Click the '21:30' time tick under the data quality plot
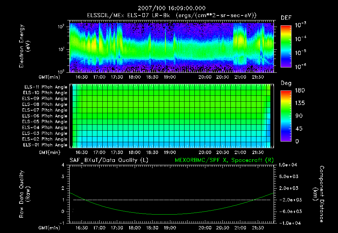Viewport: 338px width, 233px height. pos(258,228)
